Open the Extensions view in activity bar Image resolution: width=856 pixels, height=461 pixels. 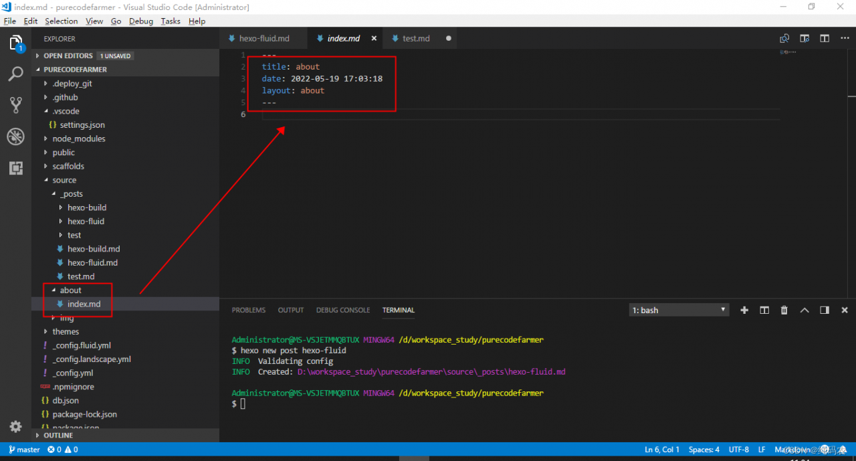(x=16, y=168)
